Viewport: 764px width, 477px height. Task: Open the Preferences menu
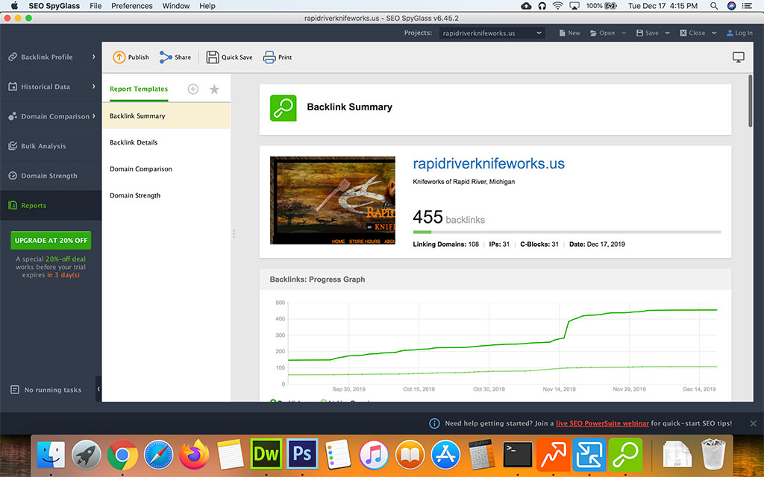[x=131, y=6]
